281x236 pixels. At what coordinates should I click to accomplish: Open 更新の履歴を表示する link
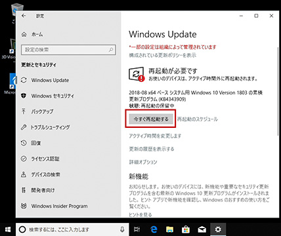pyautogui.click(x=152, y=149)
